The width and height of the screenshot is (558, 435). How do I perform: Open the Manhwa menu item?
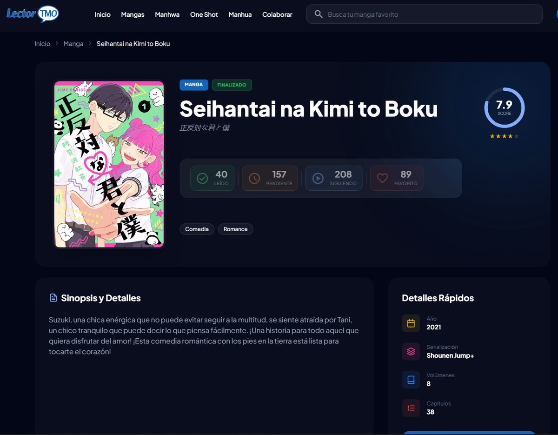pyautogui.click(x=167, y=14)
